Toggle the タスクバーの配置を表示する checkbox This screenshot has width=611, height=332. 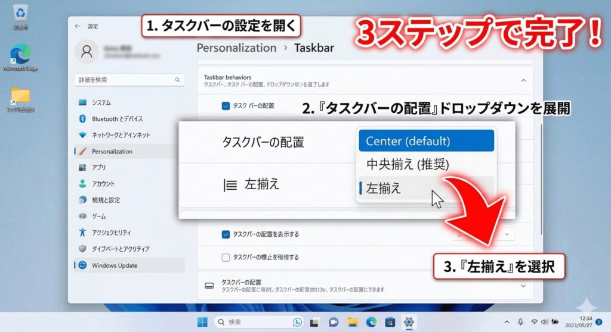tap(226, 234)
